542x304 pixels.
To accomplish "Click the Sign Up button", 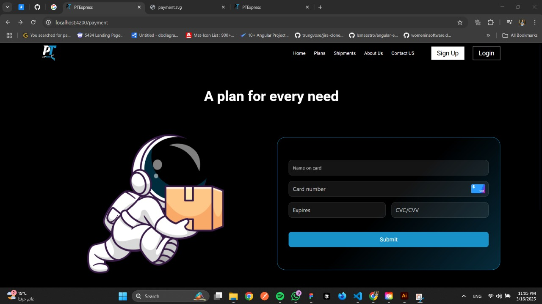I will pyautogui.click(x=448, y=53).
